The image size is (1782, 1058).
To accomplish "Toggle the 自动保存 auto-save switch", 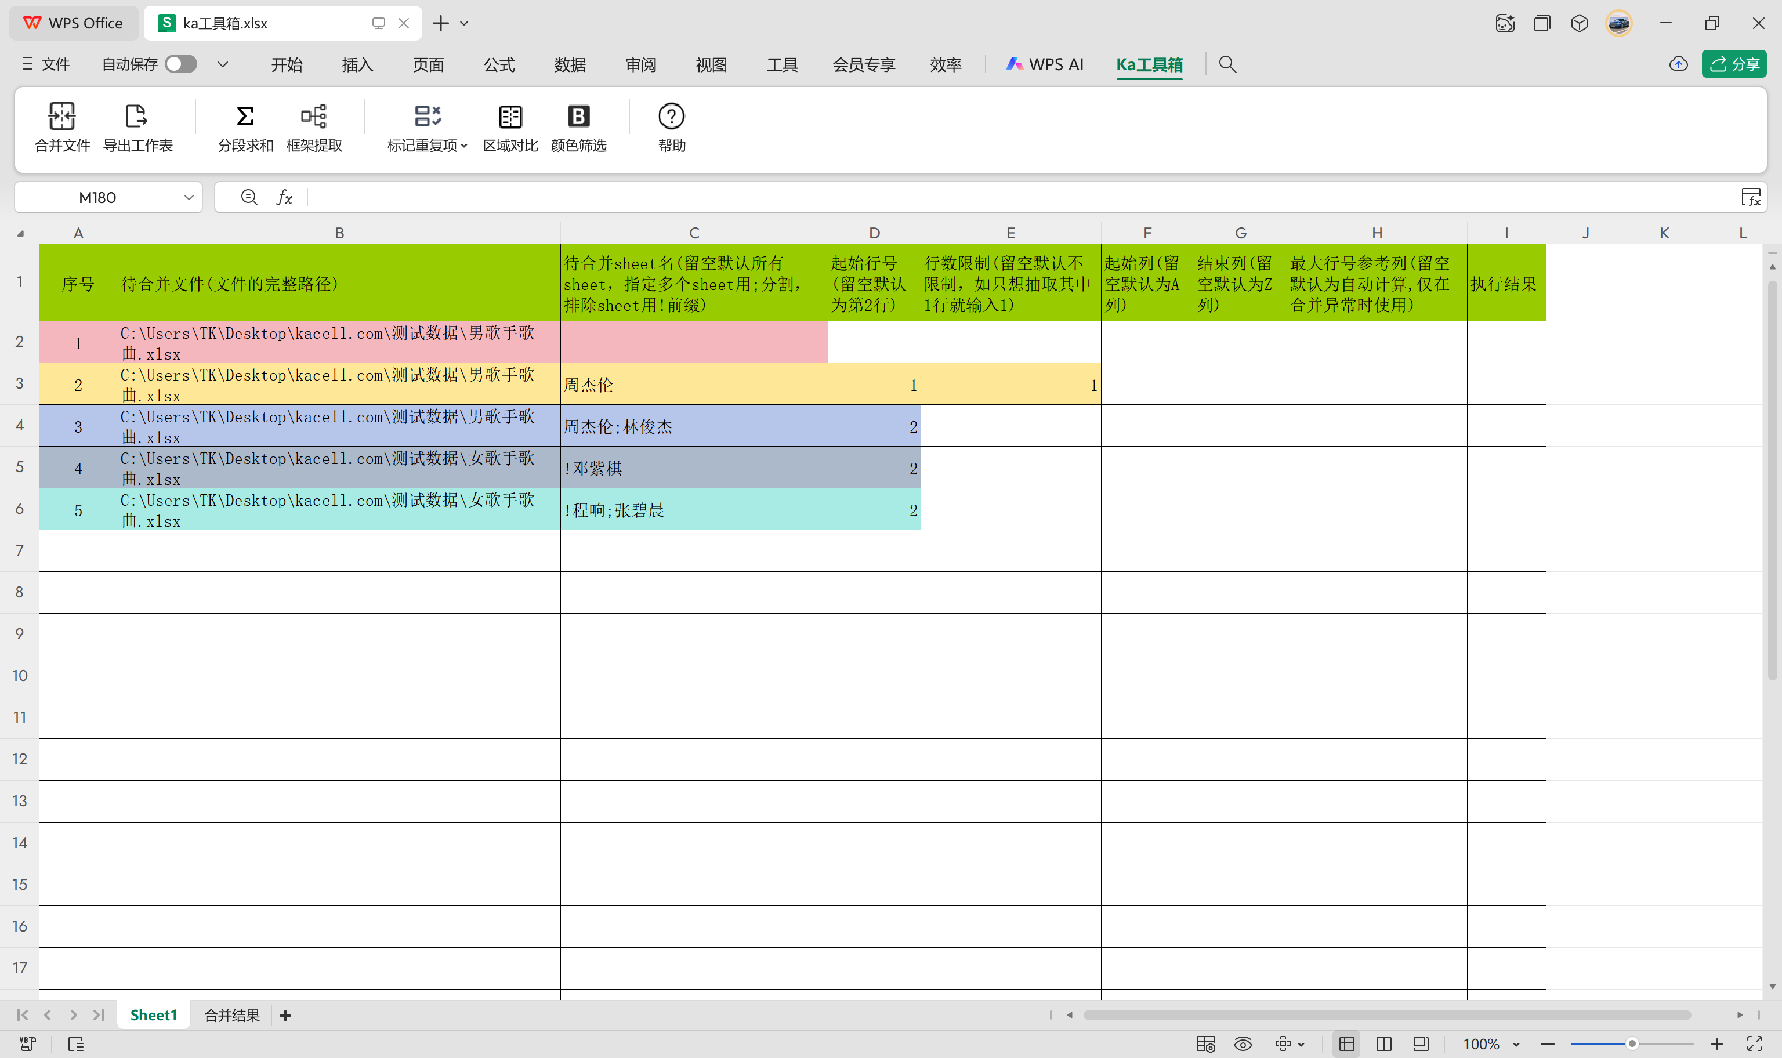I will click(x=181, y=64).
